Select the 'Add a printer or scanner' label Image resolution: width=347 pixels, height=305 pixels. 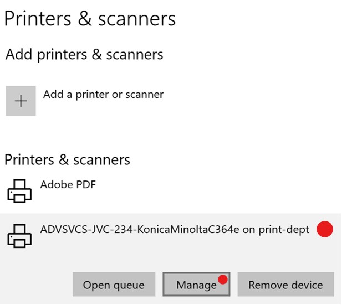pyautogui.click(x=103, y=94)
